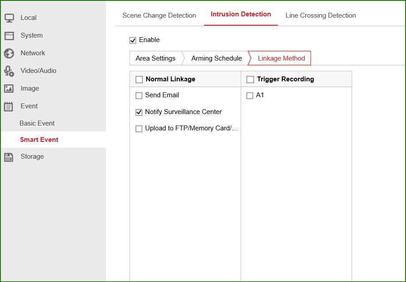Switch to Scene Change Detection tab
Image resolution: width=406 pixels, height=282 pixels.
159,15
